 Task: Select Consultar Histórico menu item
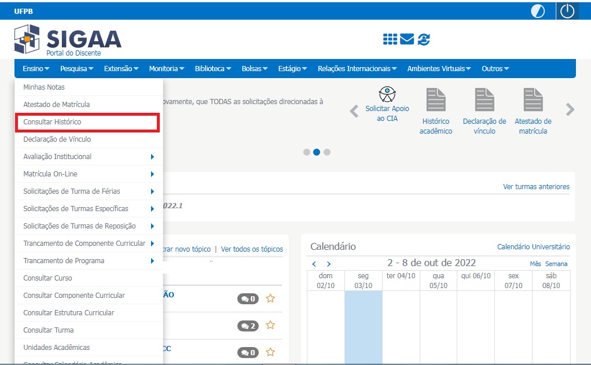click(87, 122)
